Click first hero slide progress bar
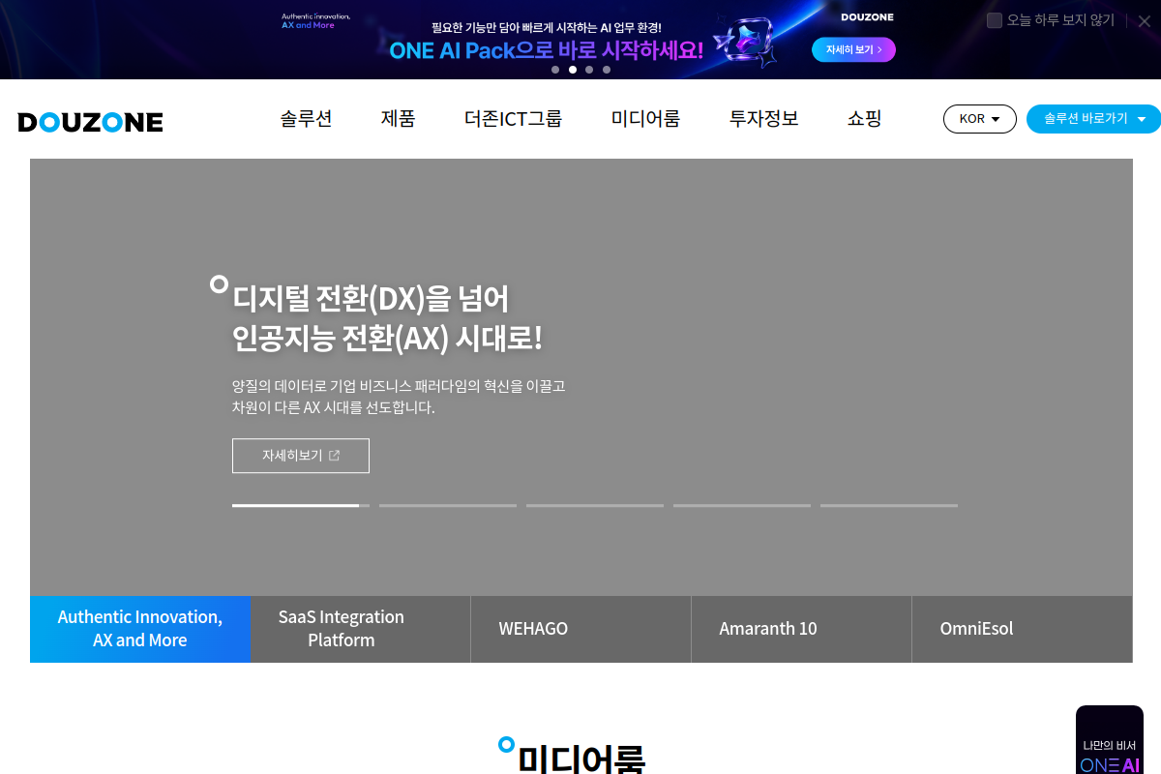 tap(301, 505)
